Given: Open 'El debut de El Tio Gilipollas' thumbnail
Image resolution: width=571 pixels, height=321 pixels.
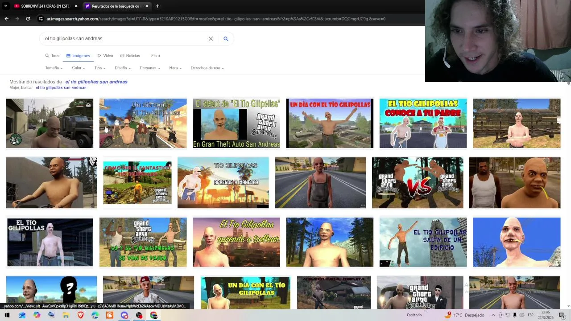Looking at the screenshot, I should pyautogui.click(x=236, y=123).
